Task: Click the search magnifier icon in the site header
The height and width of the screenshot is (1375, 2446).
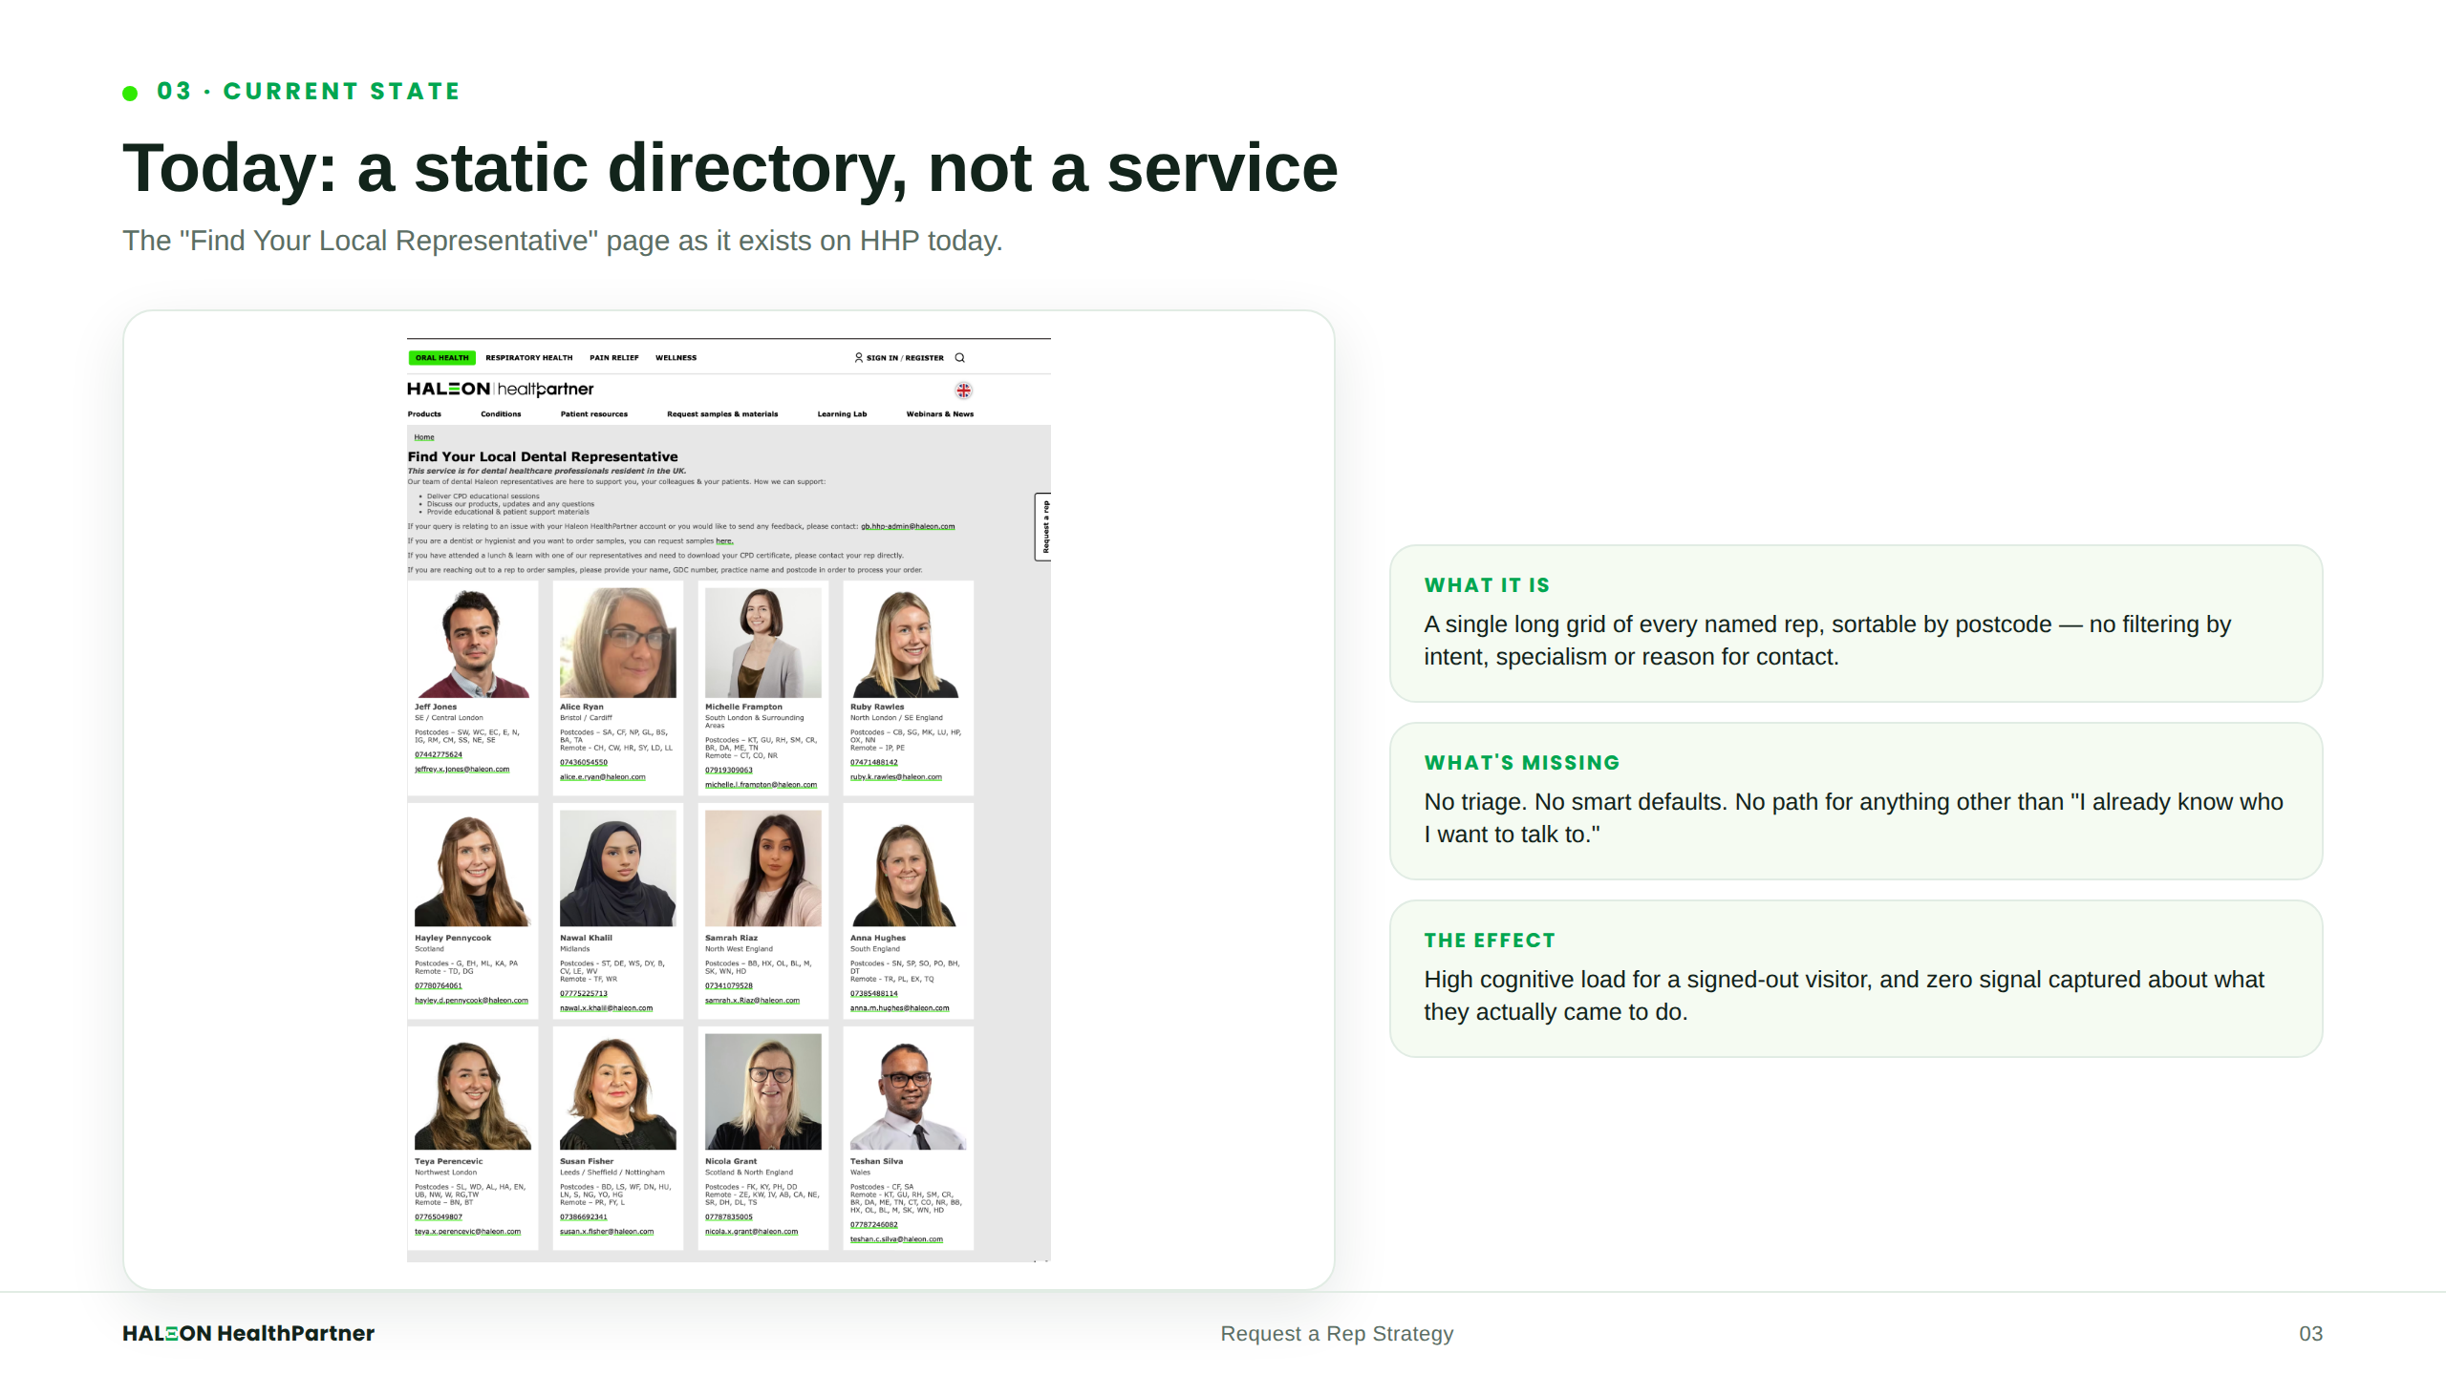Action: tap(960, 358)
